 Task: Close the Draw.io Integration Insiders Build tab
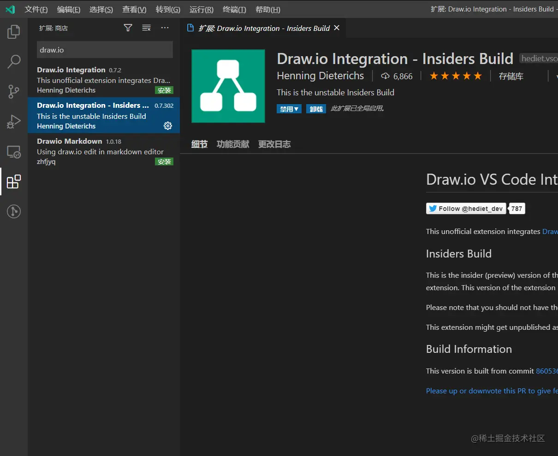point(337,28)
